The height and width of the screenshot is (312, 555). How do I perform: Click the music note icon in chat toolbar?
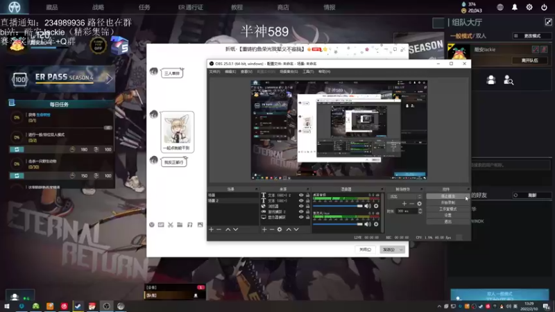click(189, 225)
